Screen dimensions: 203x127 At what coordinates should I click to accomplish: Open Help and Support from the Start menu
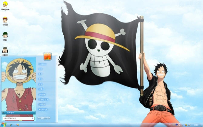tap(43, 109)
